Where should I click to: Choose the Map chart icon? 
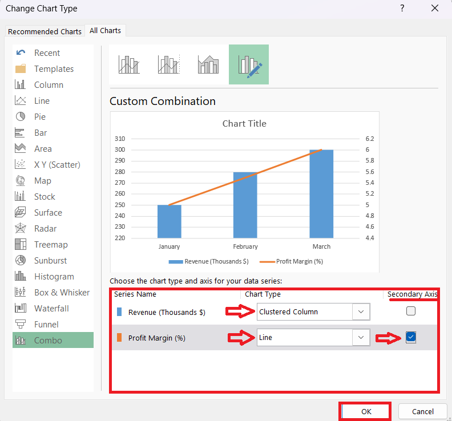21,180
